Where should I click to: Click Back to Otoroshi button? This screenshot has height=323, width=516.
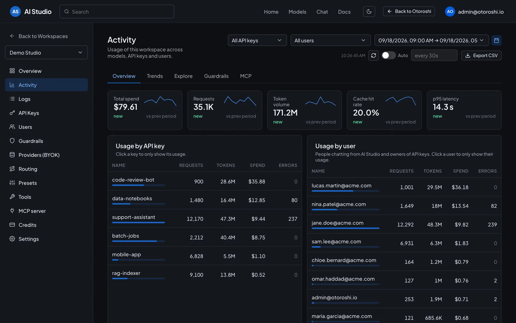[409, 11]
